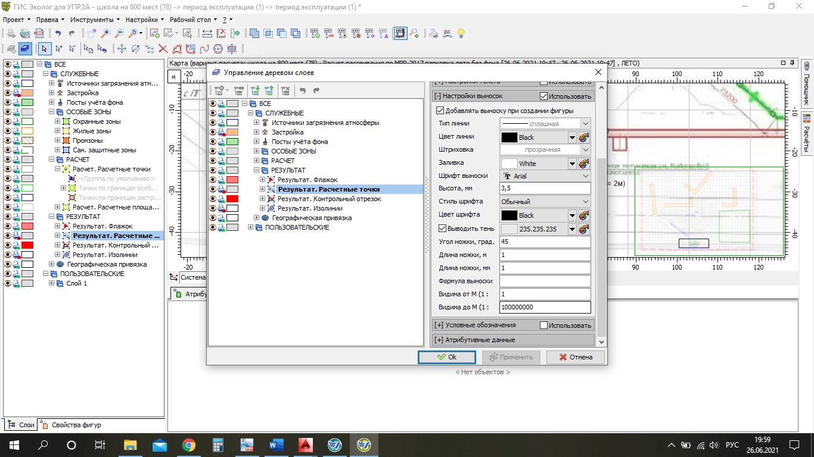This screenshot has width=814, height=457.
Task: Open color palette for Цвет линии
Action: coord(584,137)
